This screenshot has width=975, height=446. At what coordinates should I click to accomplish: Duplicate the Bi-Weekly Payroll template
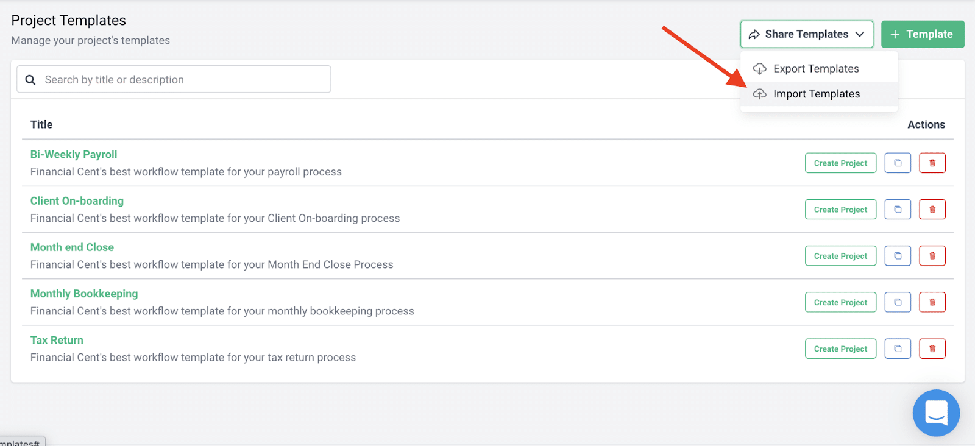tap(898, 163)
